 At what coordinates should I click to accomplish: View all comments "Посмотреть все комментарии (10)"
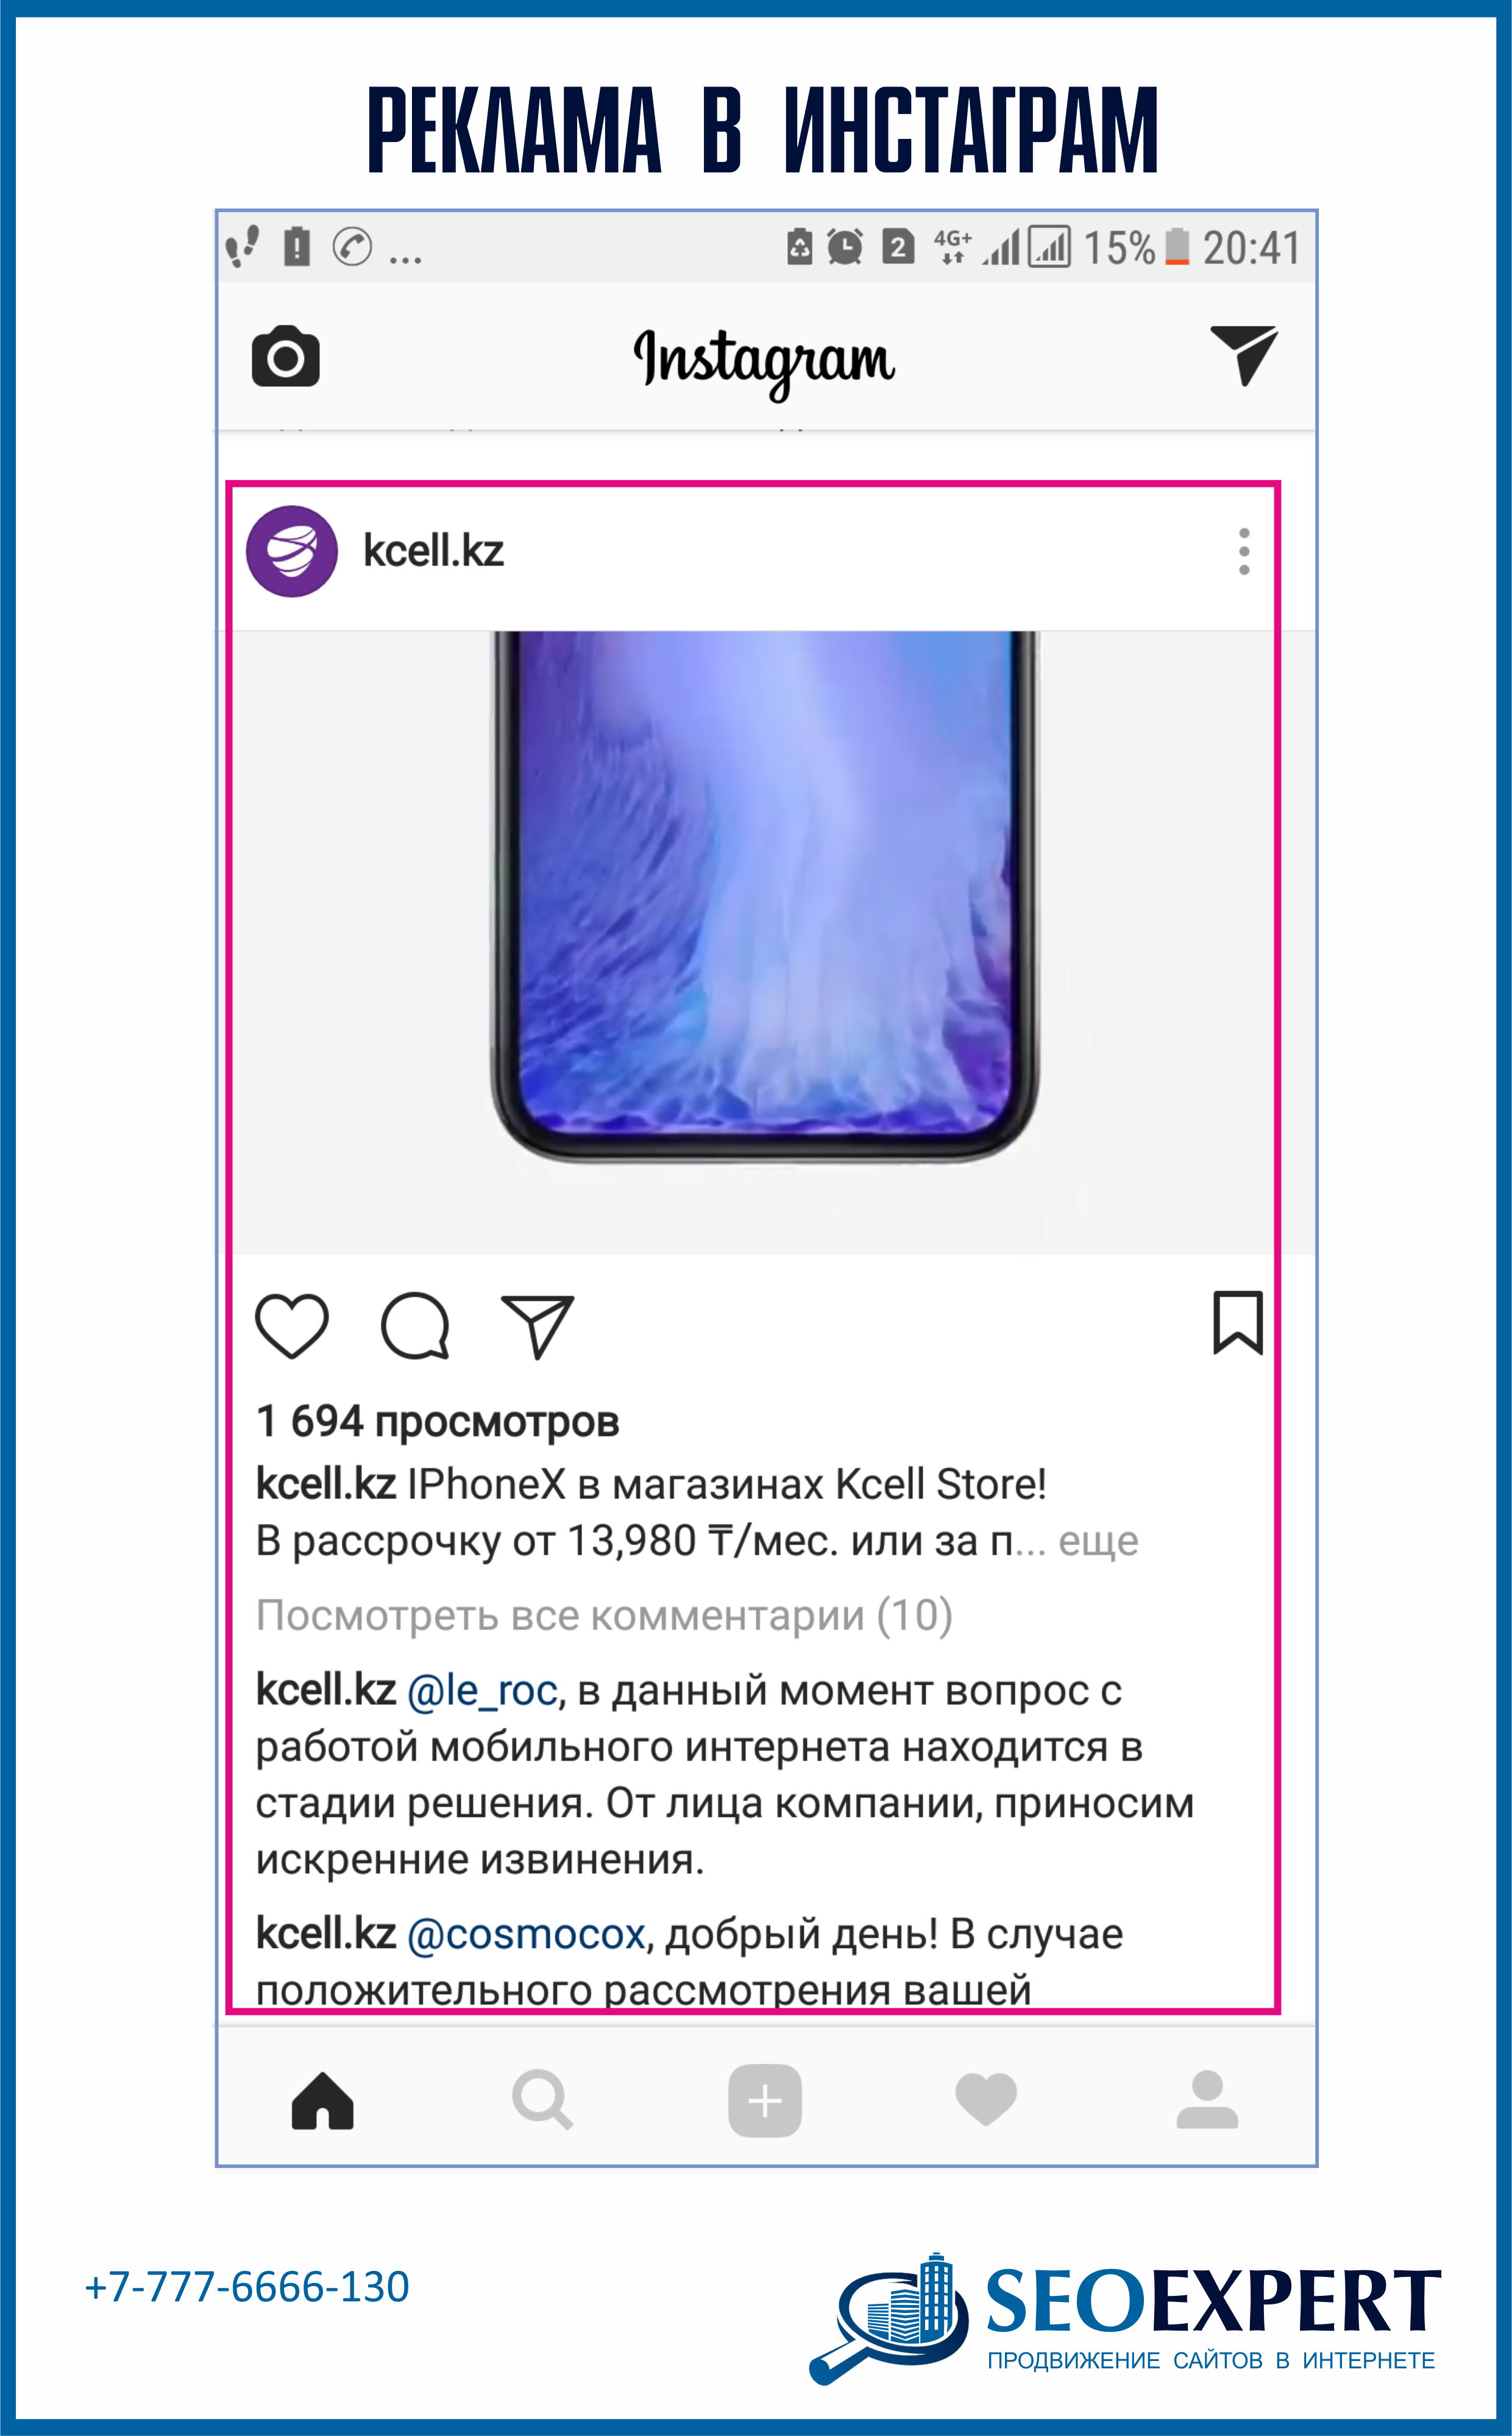[x=604, y=1615]
